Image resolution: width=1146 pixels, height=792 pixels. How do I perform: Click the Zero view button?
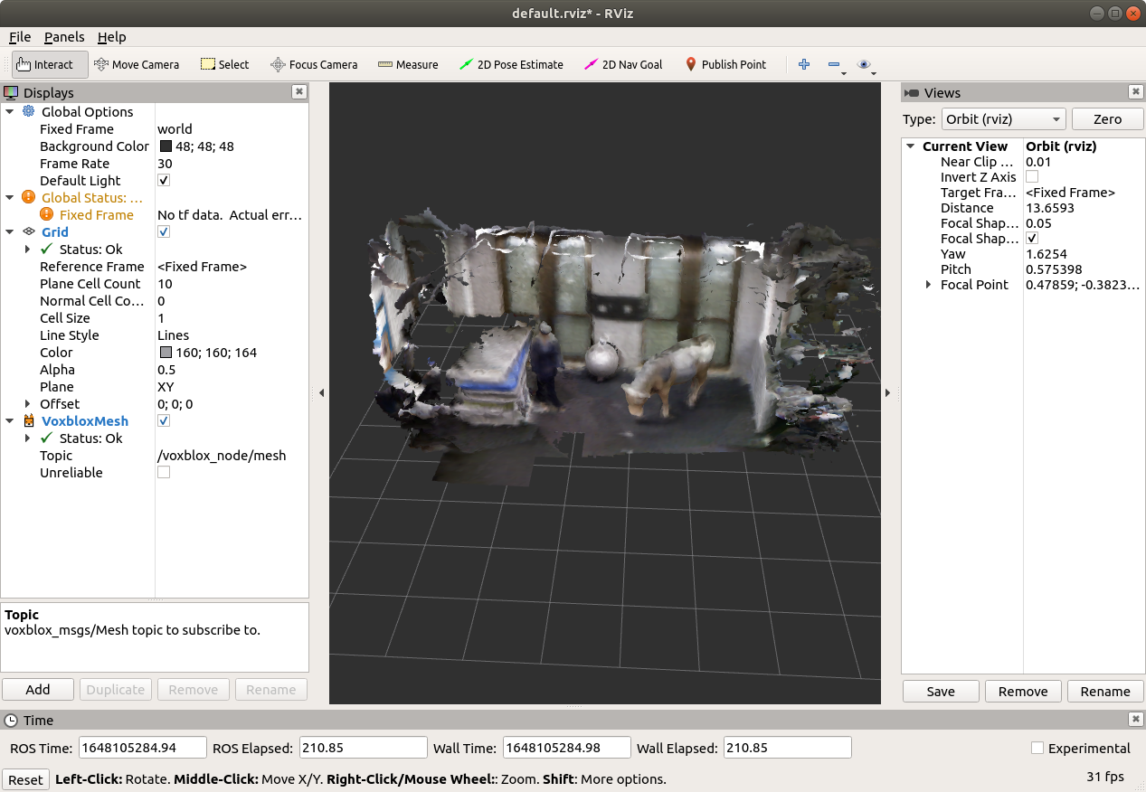coord(1107,119)
